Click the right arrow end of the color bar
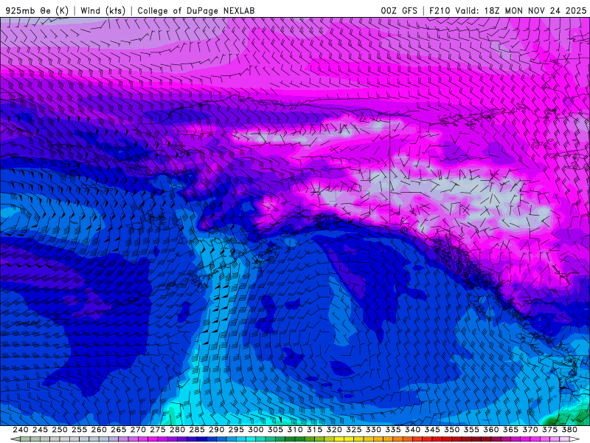 [575, 439]
